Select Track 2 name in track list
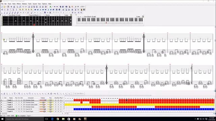This screenshot has height=121, width=216. [10, 102]
